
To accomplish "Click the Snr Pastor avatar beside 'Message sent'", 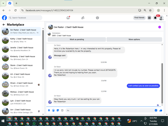I will [50, 57].
